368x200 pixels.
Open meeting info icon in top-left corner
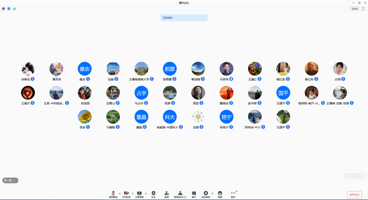coord(3,9)
